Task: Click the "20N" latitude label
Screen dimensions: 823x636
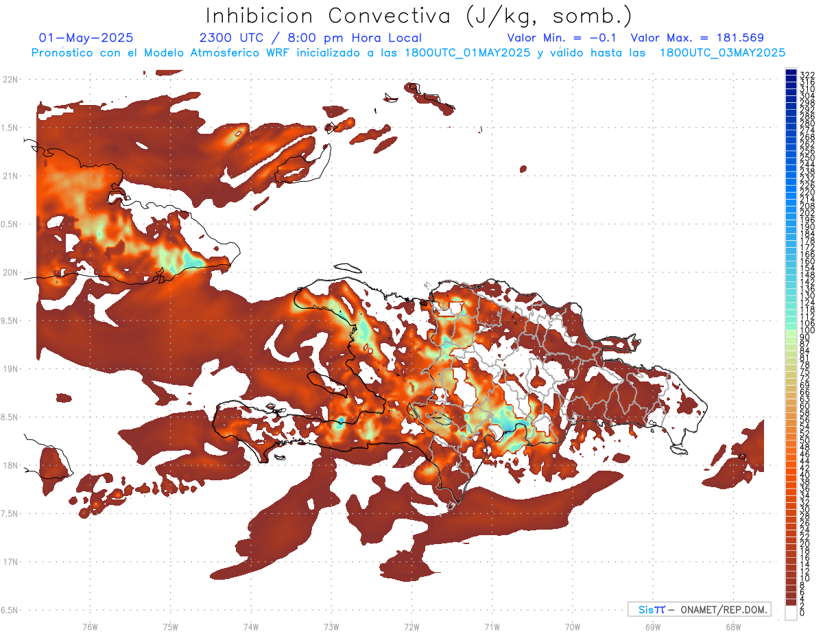Action: pos(10,272)
